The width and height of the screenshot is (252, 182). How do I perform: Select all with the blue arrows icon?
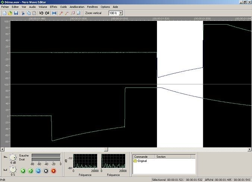(x=54, y=13)
